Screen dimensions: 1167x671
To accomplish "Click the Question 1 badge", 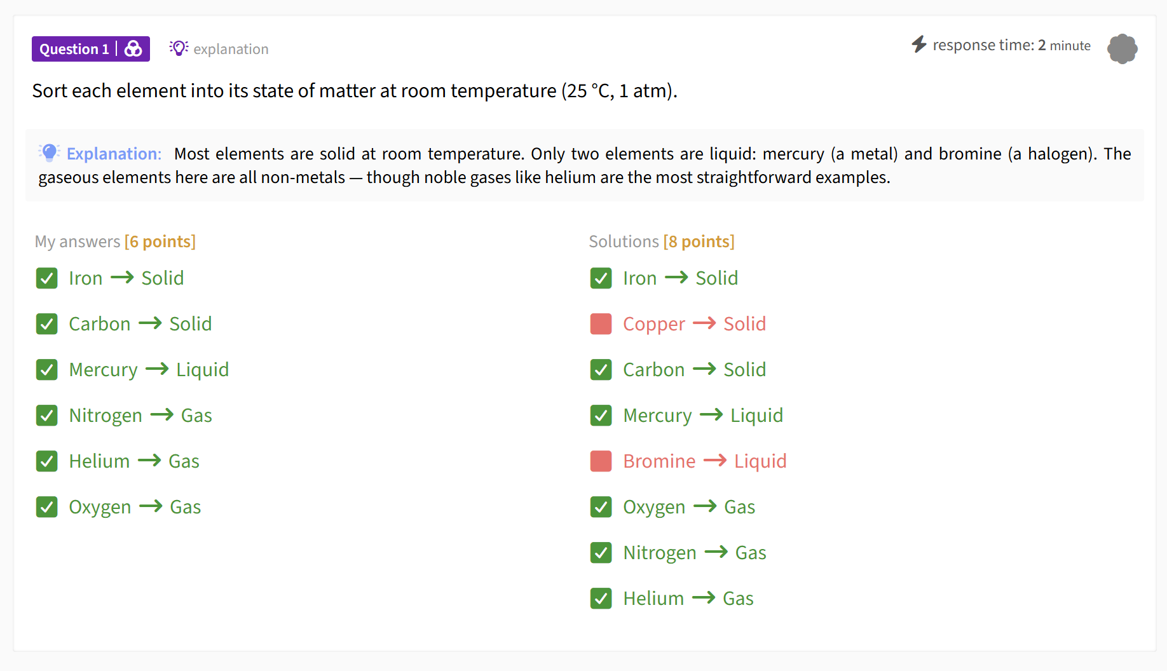I will pos(74,48).
